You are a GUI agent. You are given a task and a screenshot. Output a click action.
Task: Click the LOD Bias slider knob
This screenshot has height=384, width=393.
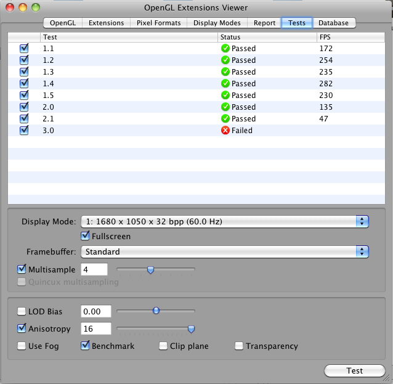(x=156, y=311)
